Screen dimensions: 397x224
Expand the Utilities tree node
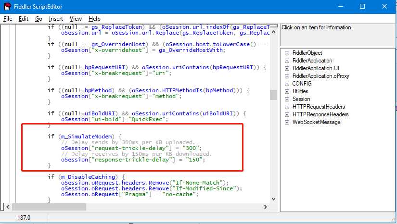click(287, 91)
